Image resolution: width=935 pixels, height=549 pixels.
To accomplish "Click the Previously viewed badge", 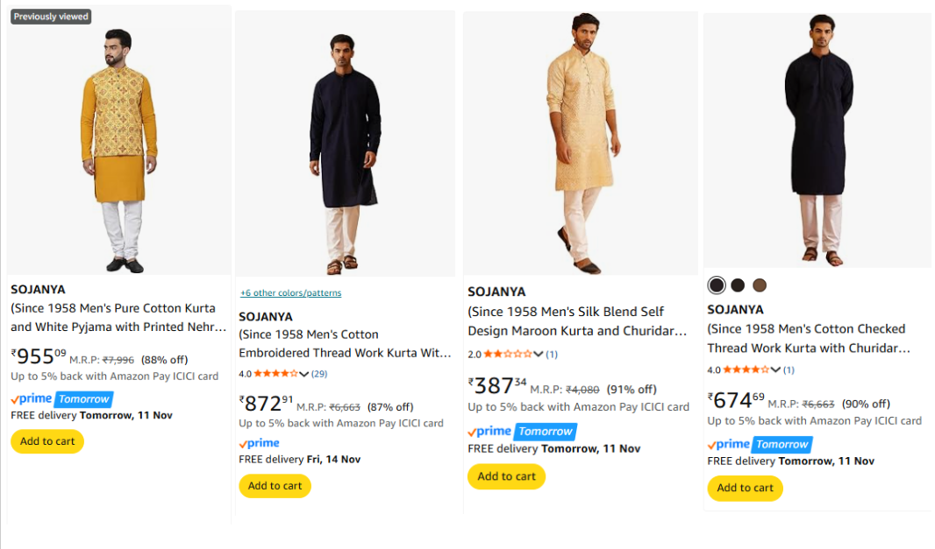I will click(x=52, y=17).
